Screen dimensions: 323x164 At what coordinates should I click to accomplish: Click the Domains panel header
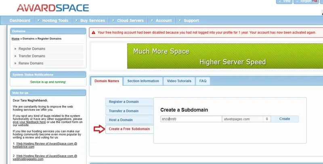(x=48, y=31)
